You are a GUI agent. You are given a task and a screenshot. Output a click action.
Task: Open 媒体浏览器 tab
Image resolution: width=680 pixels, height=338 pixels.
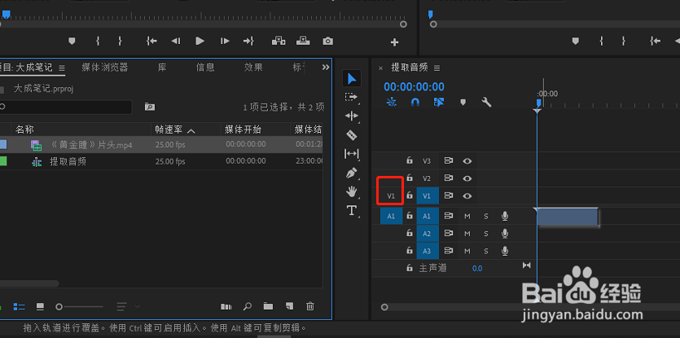coord(105,68)
